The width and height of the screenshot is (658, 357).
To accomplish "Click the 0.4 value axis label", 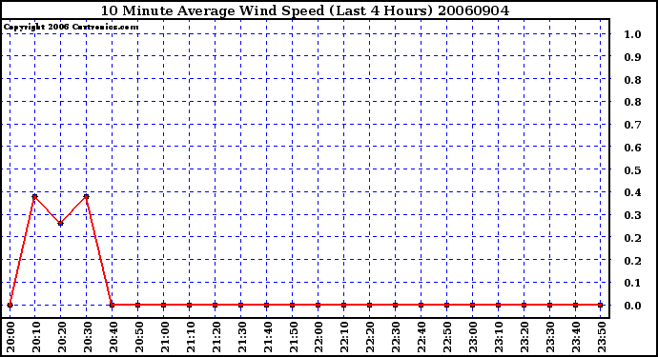I will (633, 192).
